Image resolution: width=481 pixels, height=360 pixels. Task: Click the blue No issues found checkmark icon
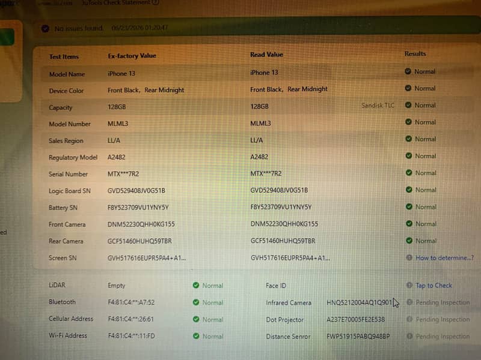tap(46, 29)
